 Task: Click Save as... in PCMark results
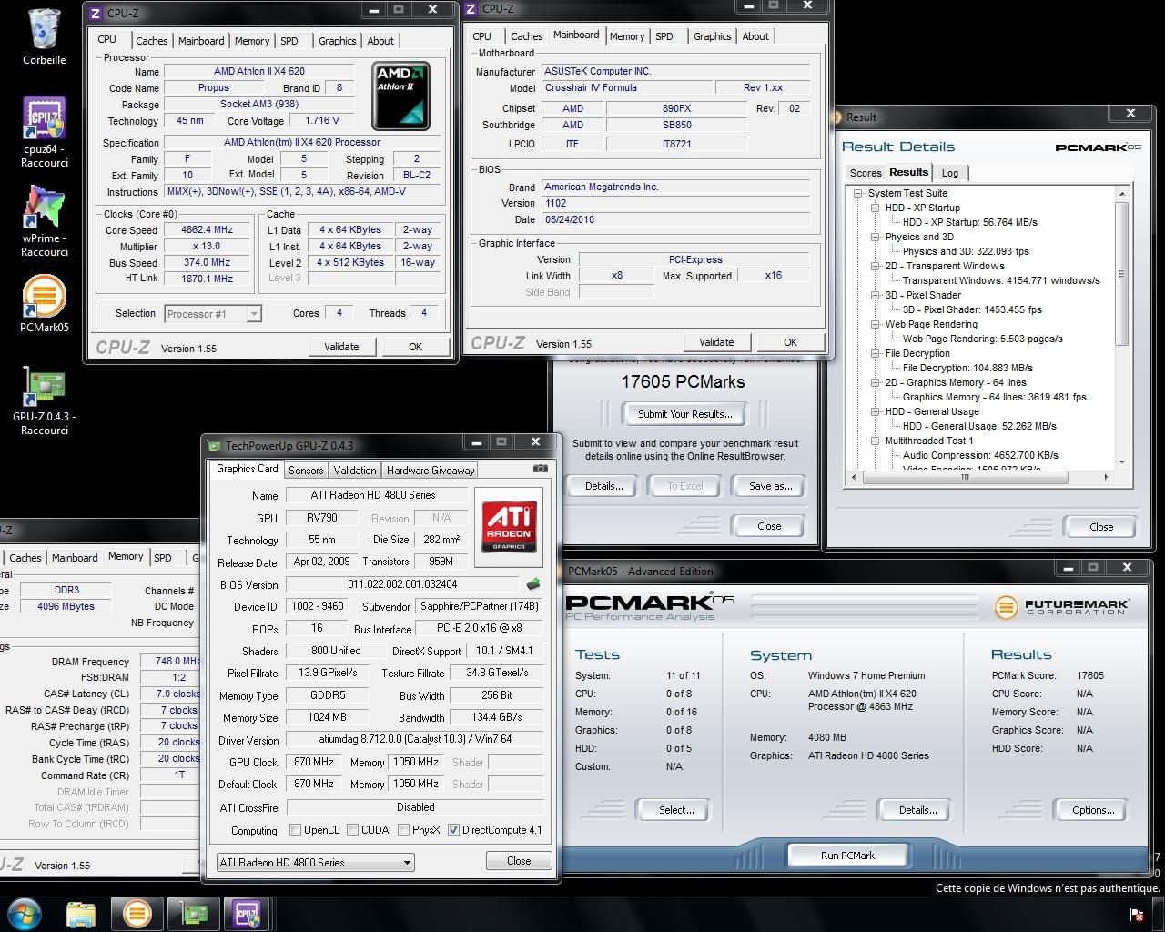coord(770,486)
